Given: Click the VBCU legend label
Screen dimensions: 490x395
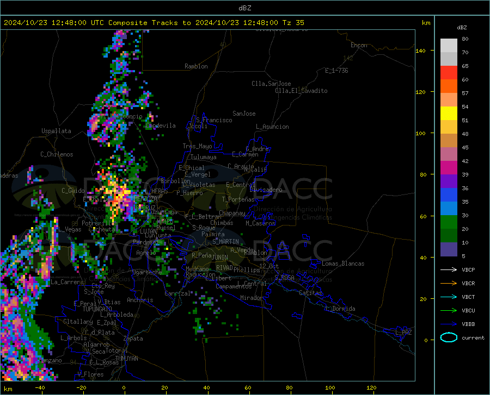Looking at the screenshot, I should 468,311.
